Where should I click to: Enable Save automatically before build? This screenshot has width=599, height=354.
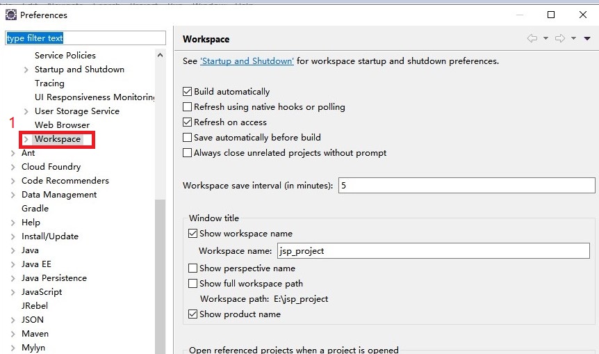coord(187,138)
